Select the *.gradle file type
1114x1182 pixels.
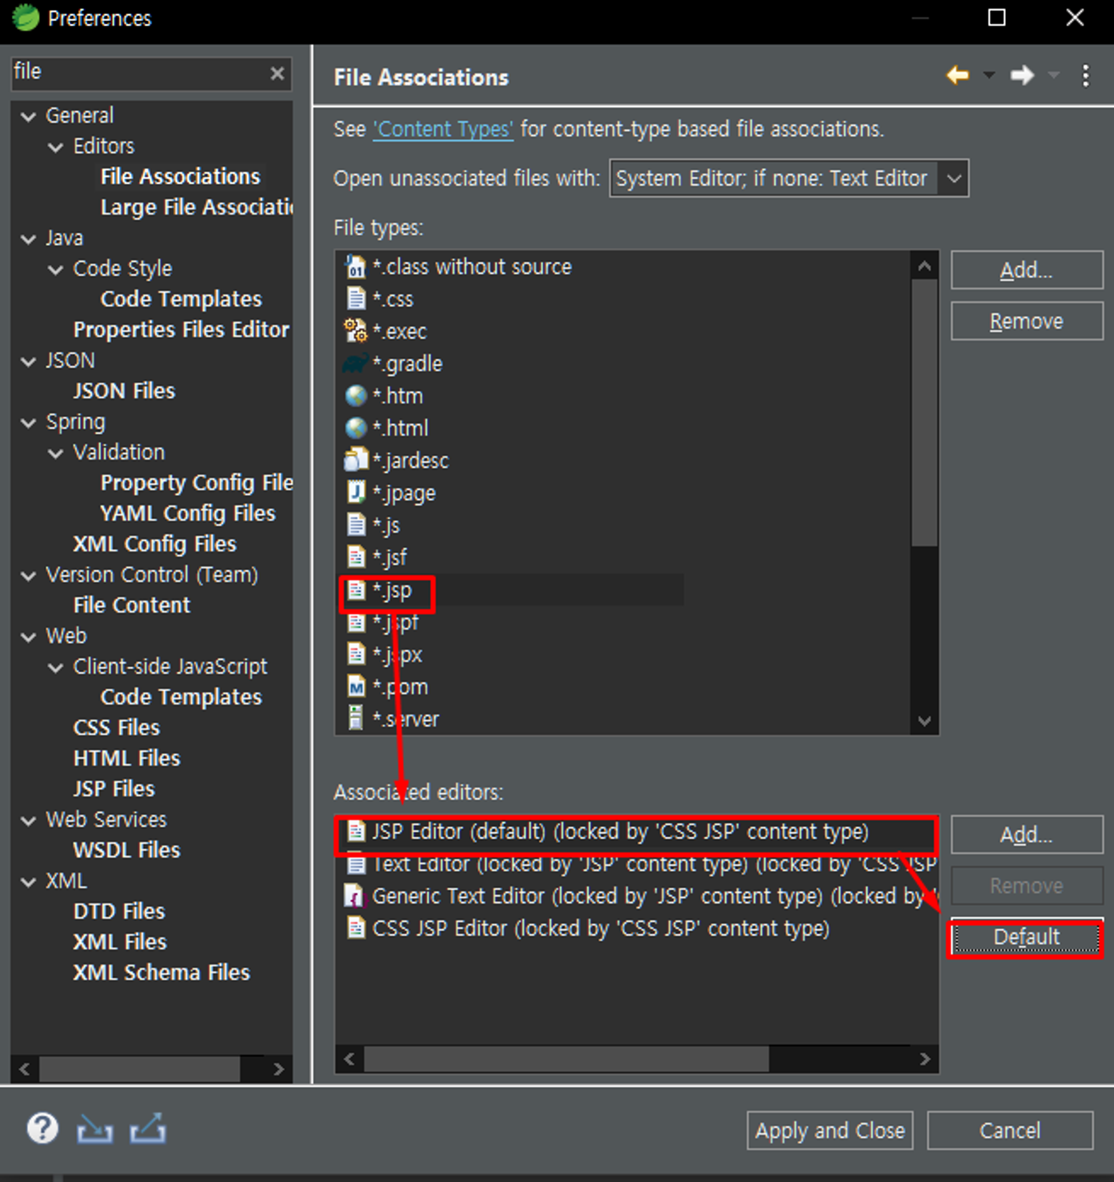(408, 364)
